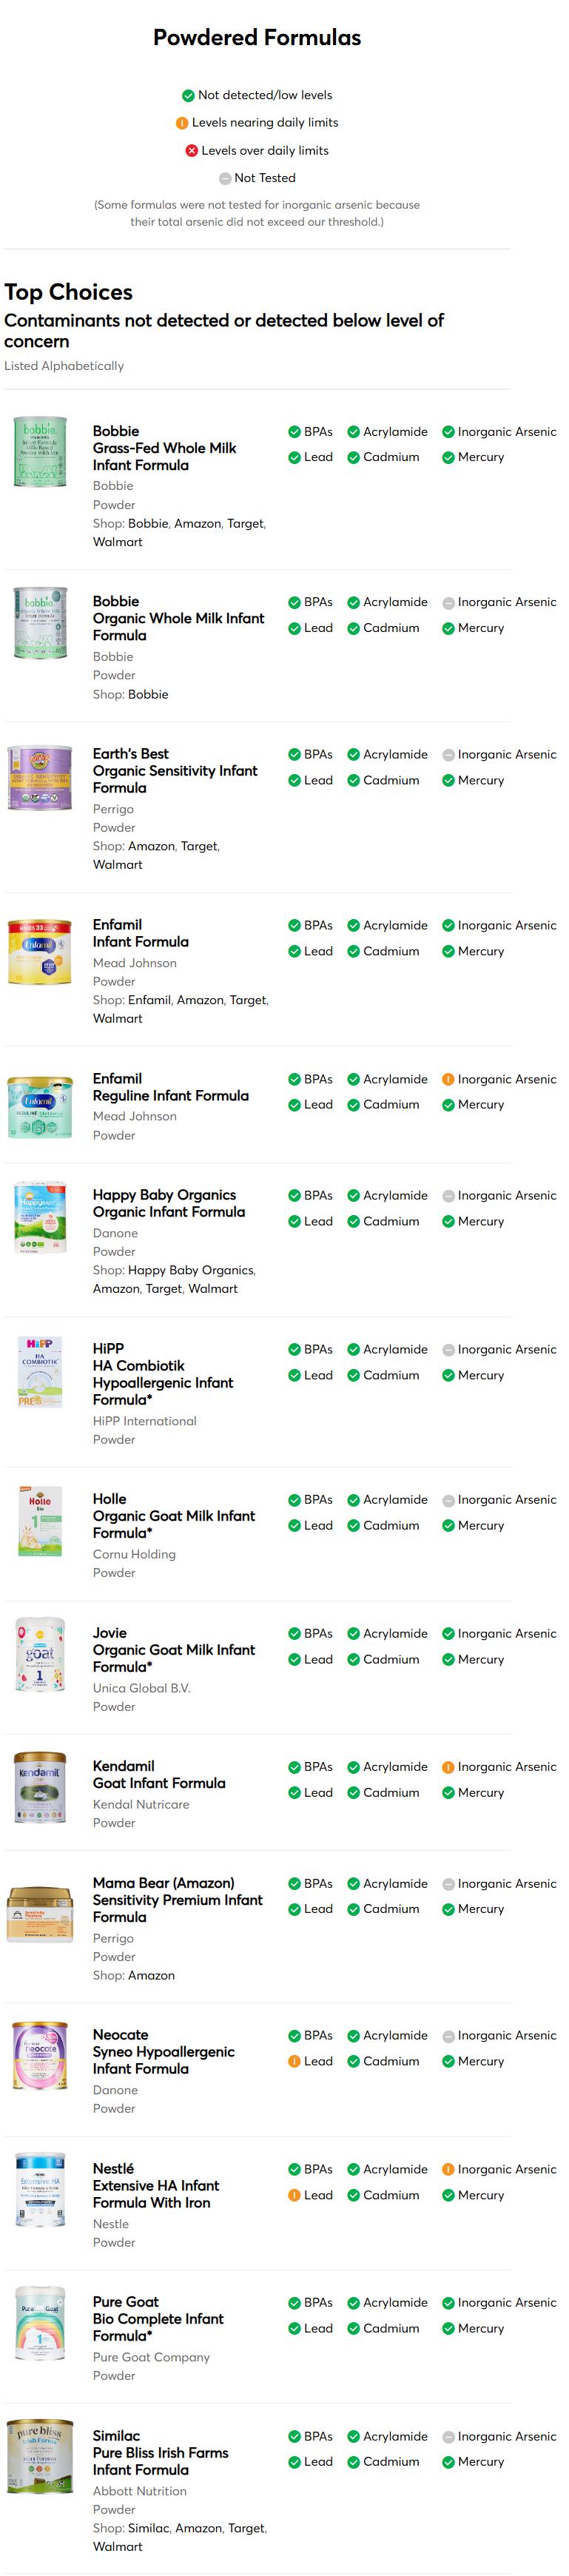This screenshot has width=569, height=2576.
Task: Click the red X legend icon for over-limit levels
Action: point(192,151)
